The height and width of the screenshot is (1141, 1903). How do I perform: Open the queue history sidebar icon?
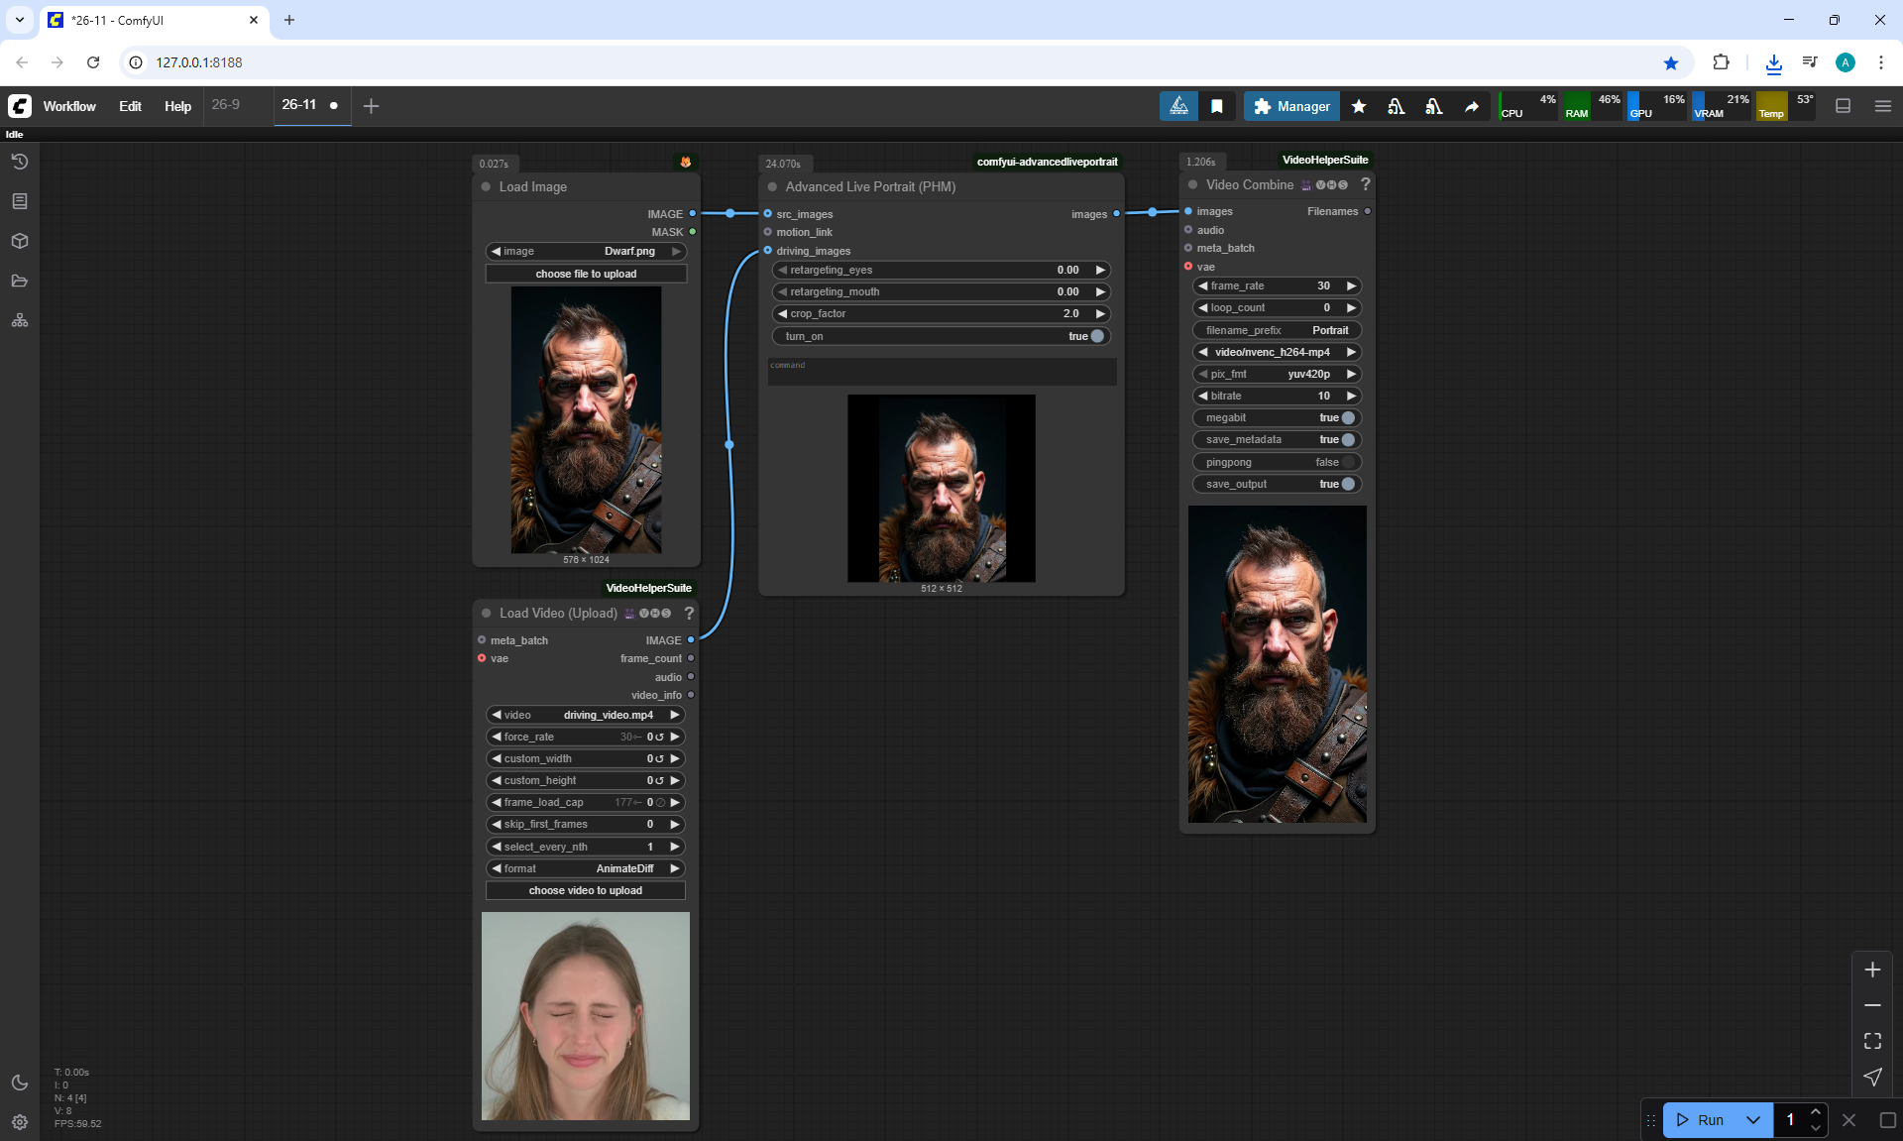(x=19, y=162)
